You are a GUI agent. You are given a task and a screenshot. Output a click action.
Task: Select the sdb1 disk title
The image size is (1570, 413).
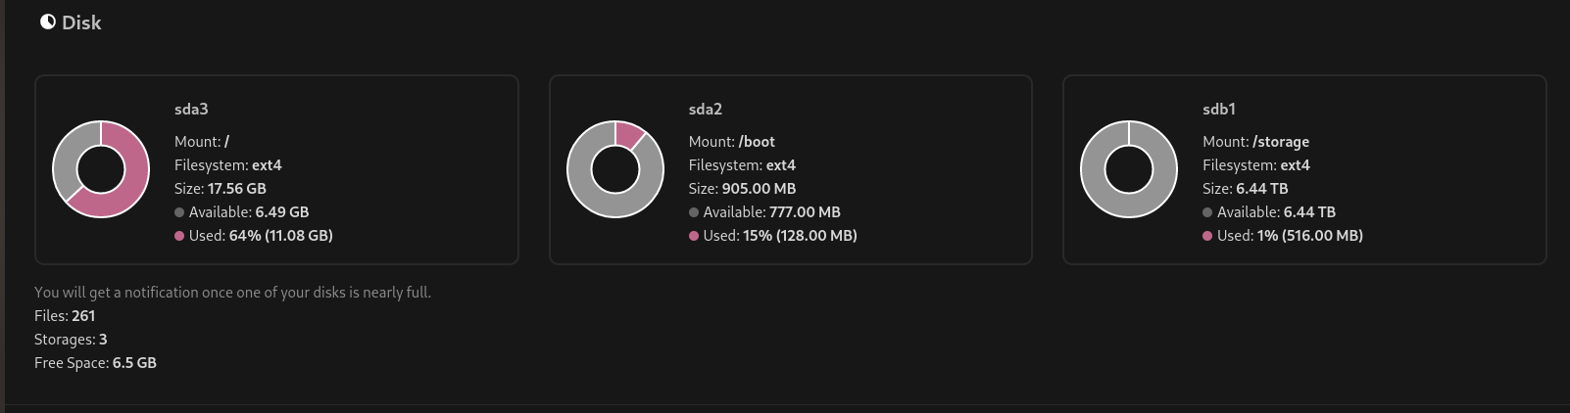1219,110
